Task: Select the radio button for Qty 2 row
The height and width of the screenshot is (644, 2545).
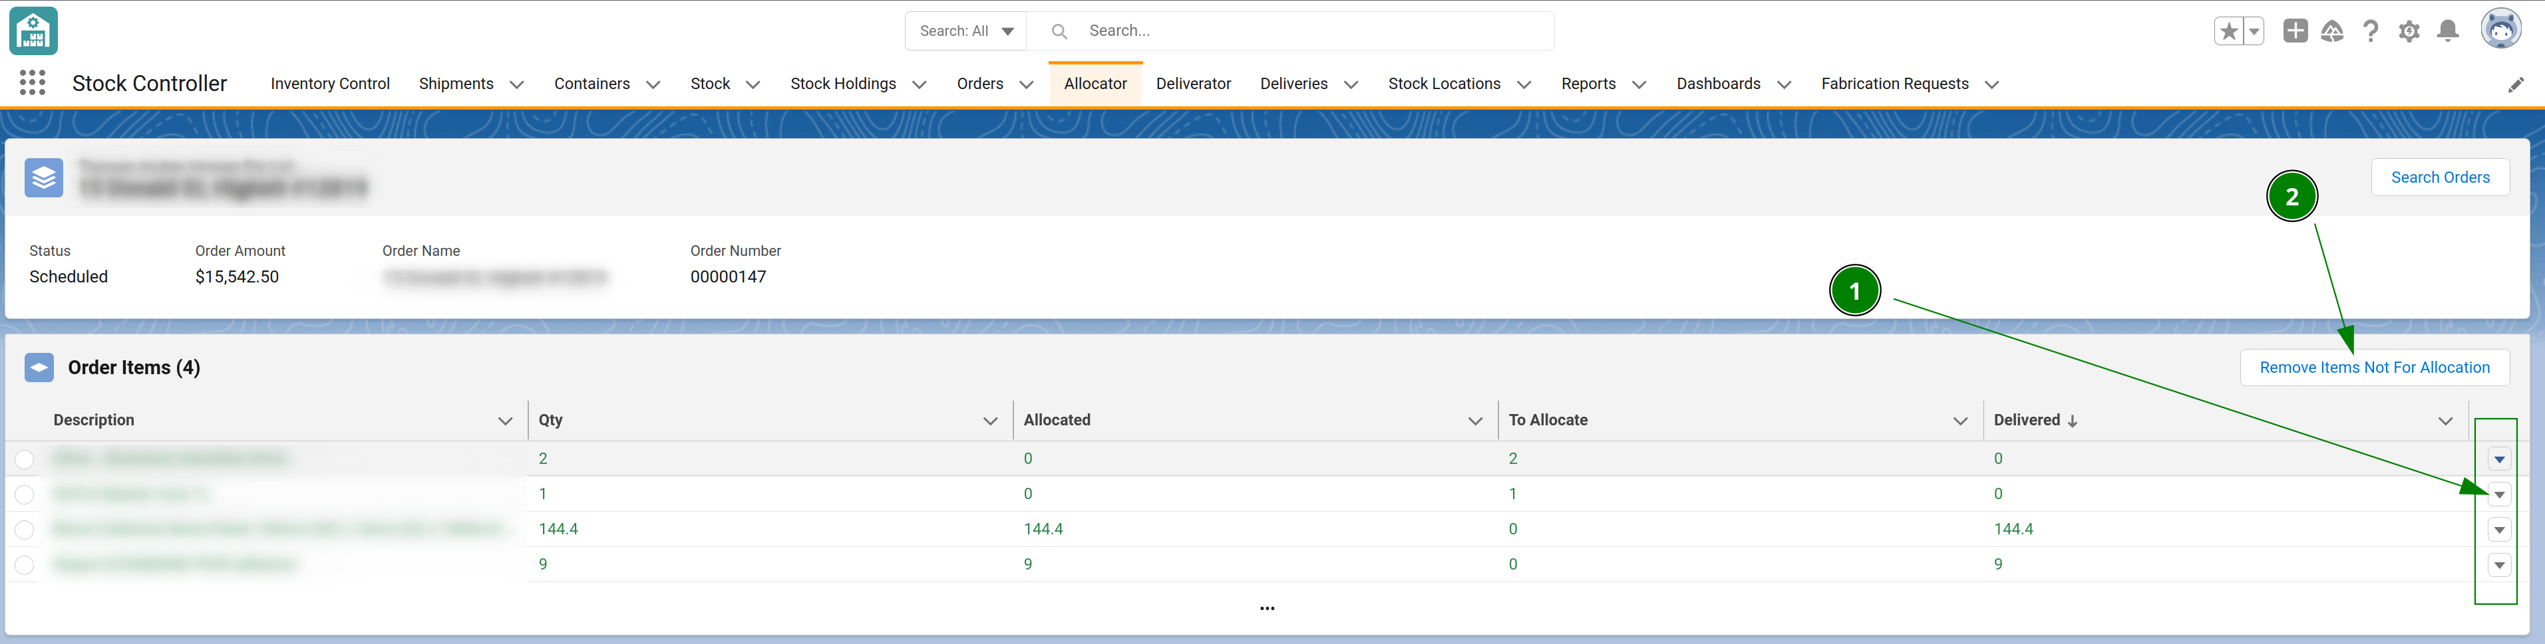Action: coord(25,460)
